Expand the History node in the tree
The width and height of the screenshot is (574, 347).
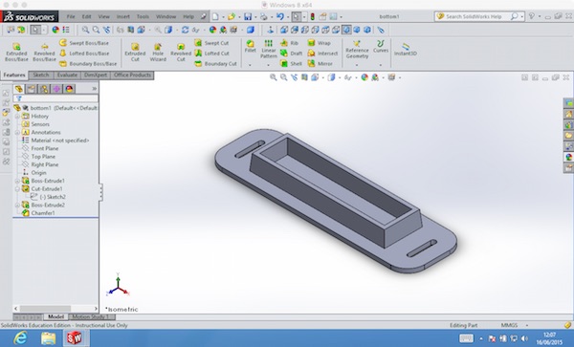point(17,116)
